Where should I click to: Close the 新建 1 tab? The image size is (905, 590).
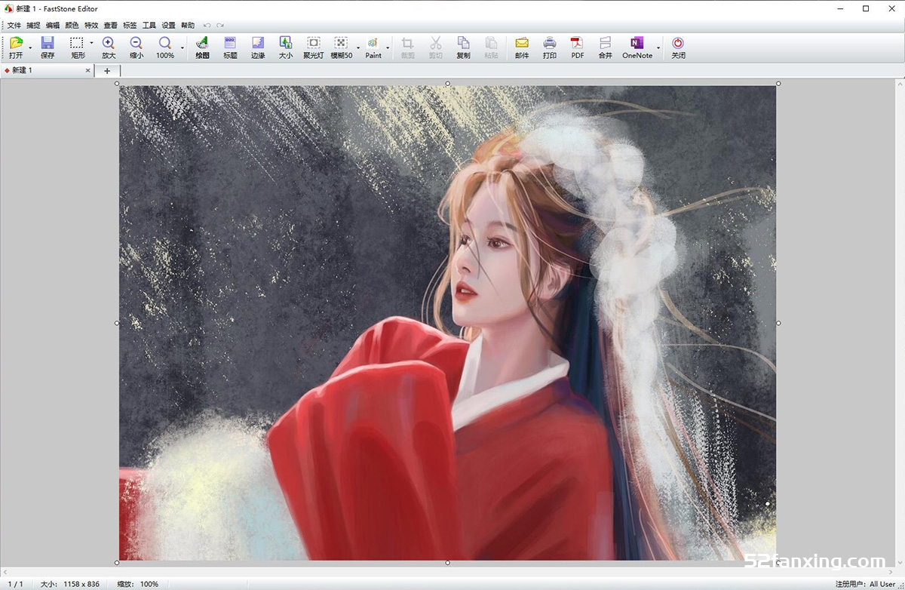click(87, 70)
